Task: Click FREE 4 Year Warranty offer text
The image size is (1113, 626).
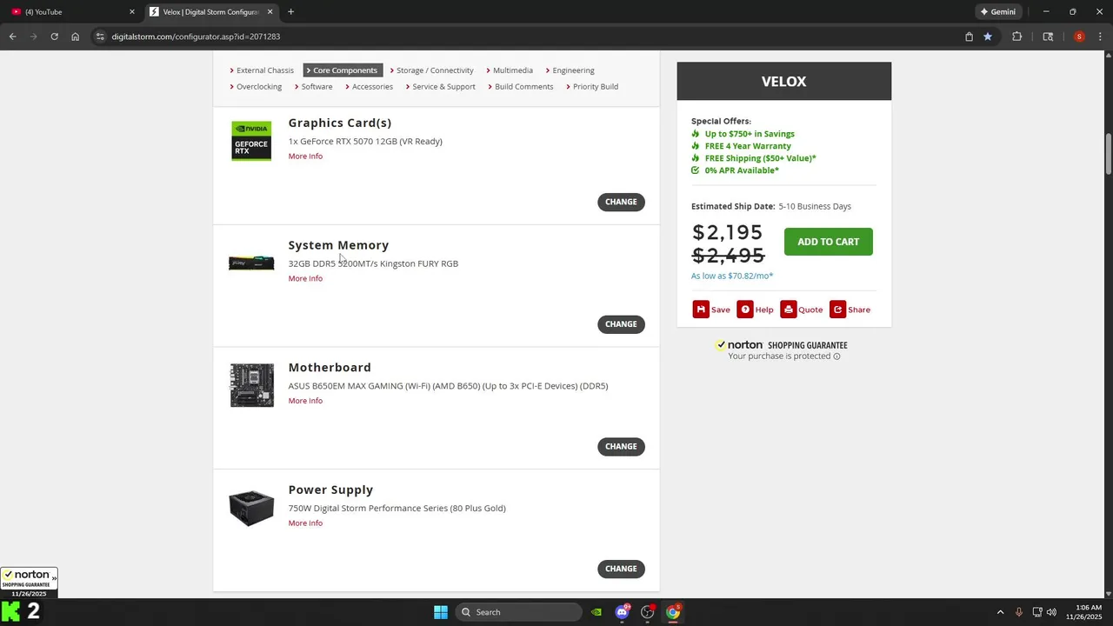Action: coord(748,146)
